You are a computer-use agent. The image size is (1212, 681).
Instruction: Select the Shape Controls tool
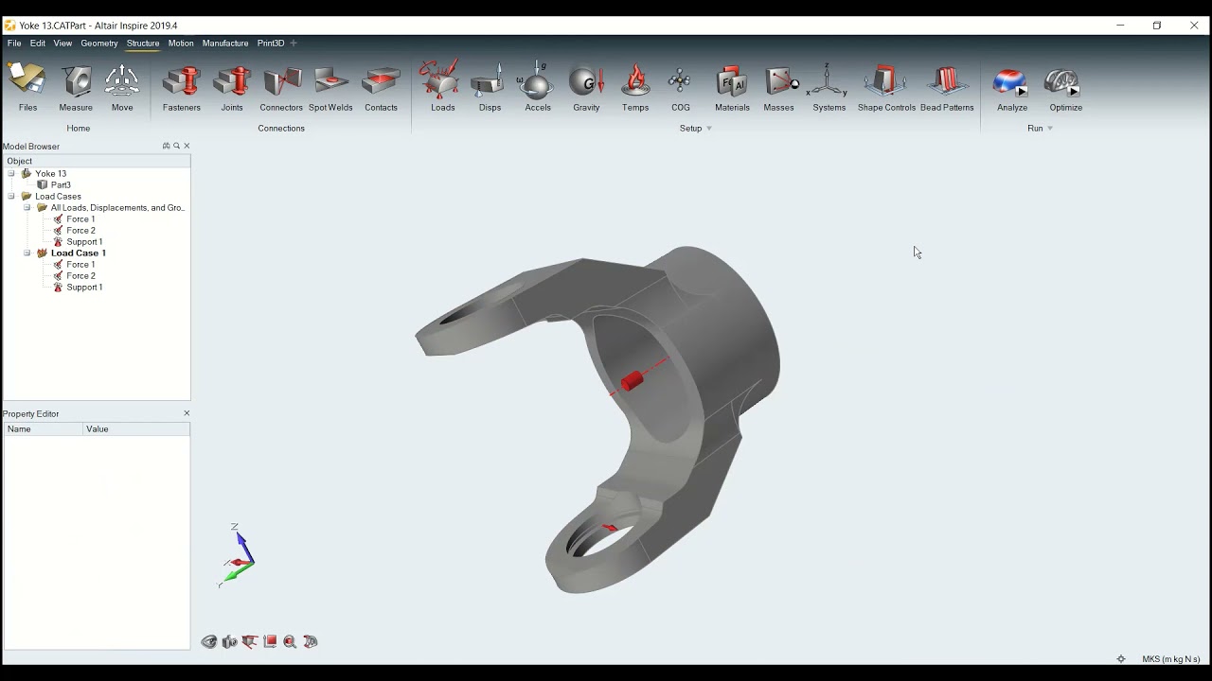tap(886, 87)
